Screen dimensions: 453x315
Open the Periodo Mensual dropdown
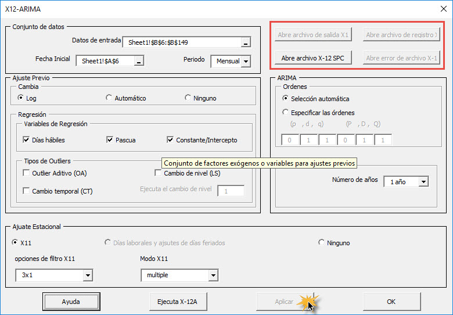(x=246, y=61)
